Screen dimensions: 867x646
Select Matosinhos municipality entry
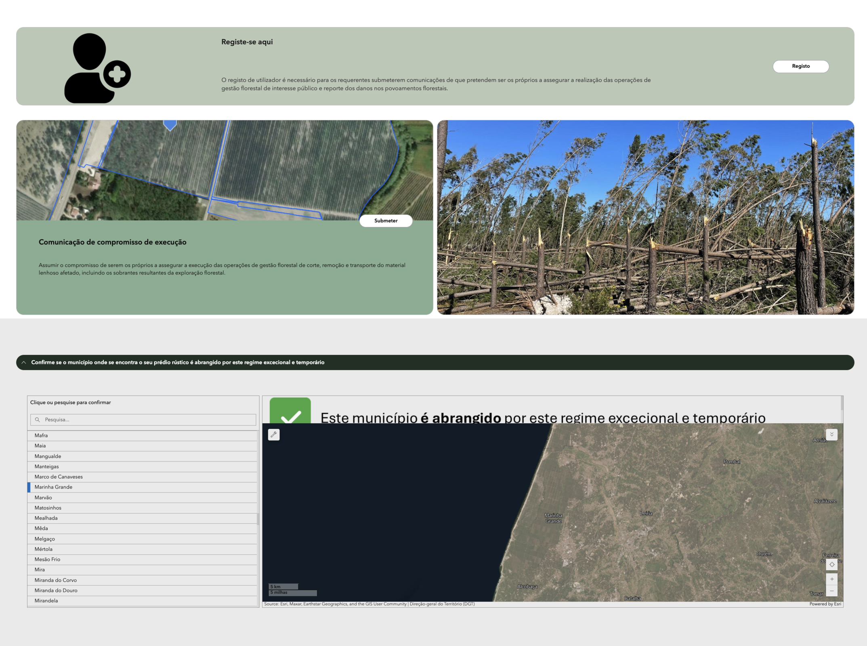tap(48, 508)
